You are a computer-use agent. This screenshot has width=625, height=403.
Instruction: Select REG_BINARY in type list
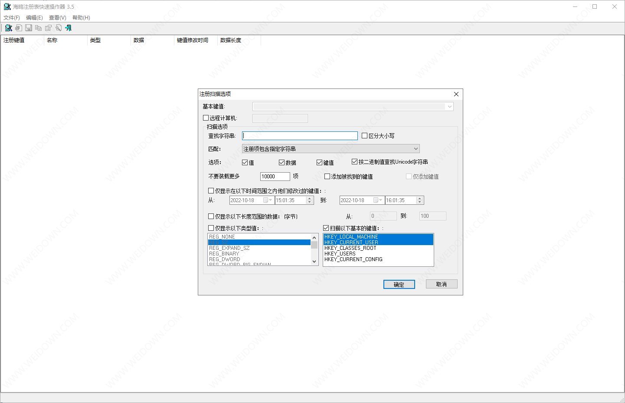[259, 254]
